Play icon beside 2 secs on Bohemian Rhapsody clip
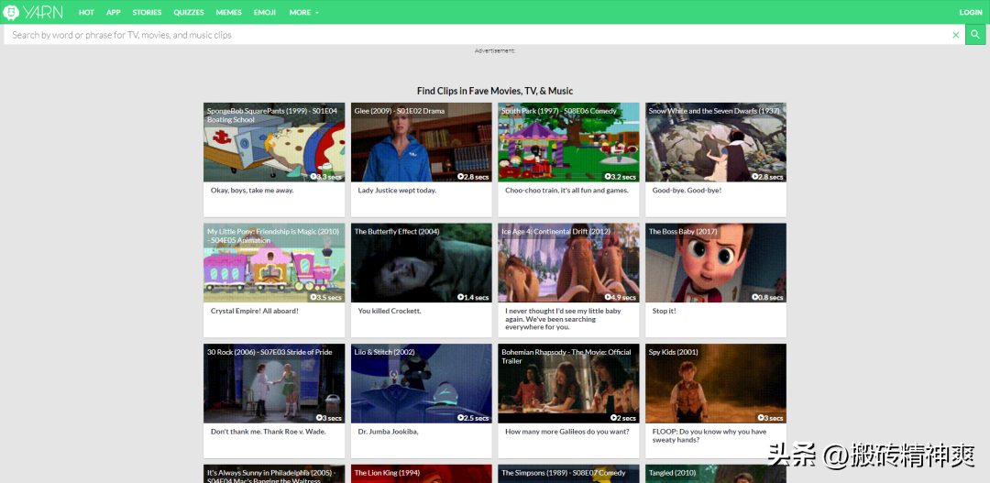Viewport: 990px width, 483px height. tap(615, 418)
